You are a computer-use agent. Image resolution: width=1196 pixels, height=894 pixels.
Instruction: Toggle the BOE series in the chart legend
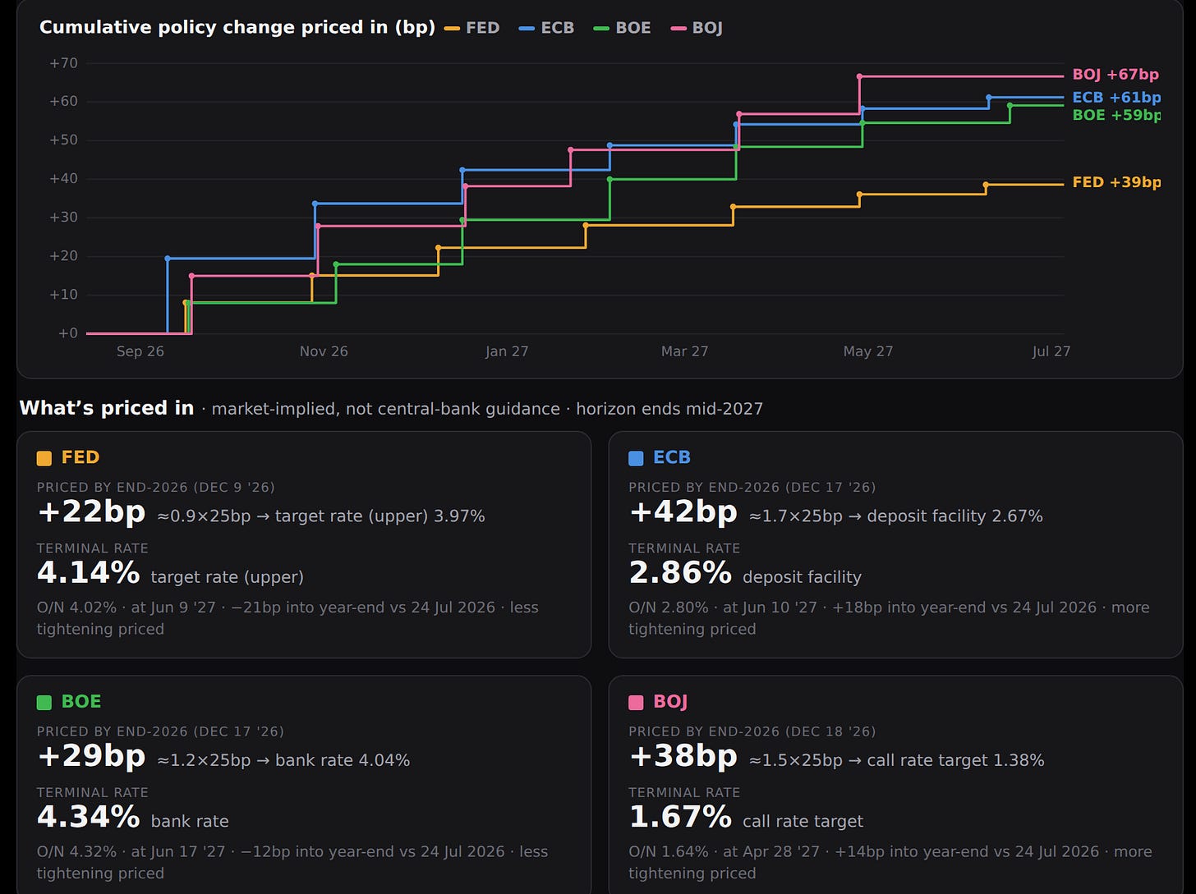[622, 28]
